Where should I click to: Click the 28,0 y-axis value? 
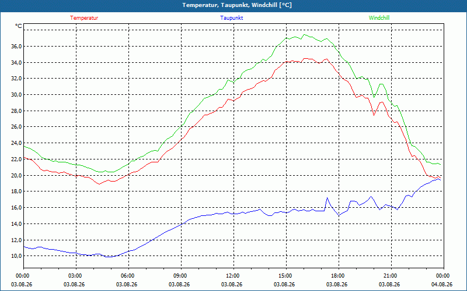tap(17, 111)
